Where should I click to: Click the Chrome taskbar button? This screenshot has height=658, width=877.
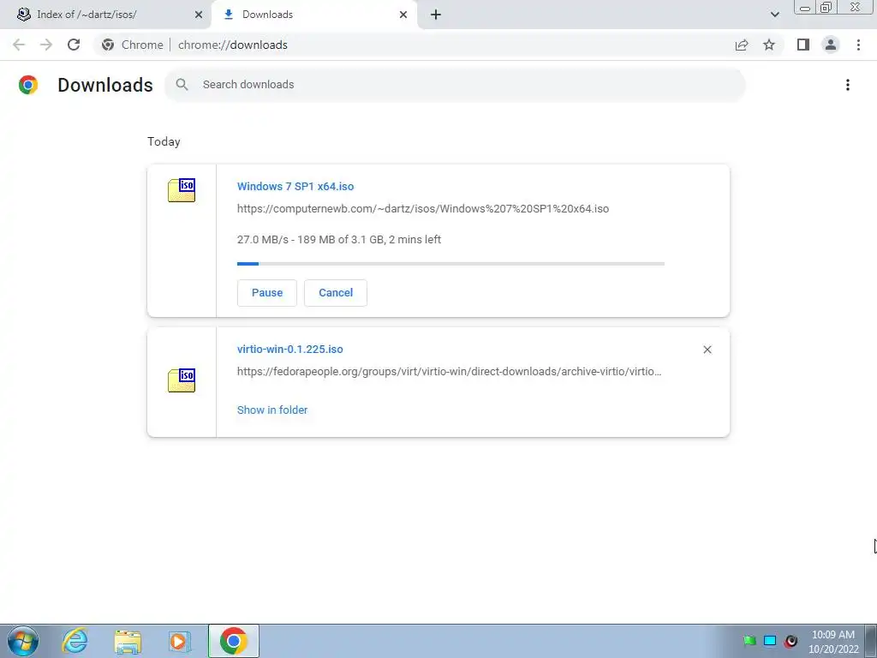234,641
